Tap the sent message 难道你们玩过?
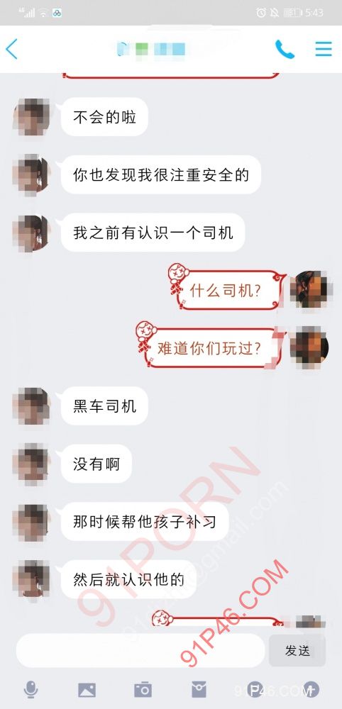 pyautogui.click(x=209, y=347)
